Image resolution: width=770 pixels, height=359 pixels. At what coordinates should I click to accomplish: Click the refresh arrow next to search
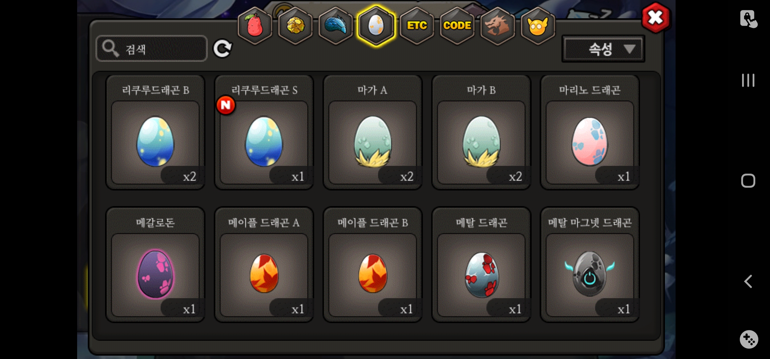pyautogui.click(x=222, y=49)
